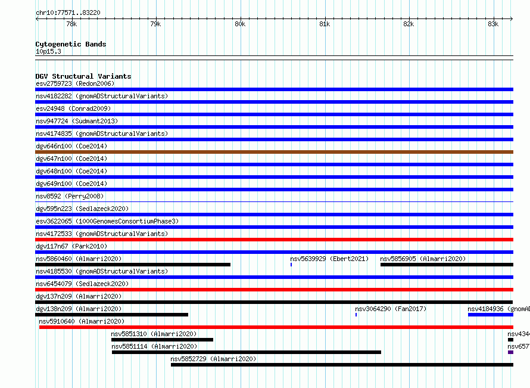Viewport: 530px width, 388px height.
Task: Select the nsv4174835 variant label
Action: [x=102, y=134]
